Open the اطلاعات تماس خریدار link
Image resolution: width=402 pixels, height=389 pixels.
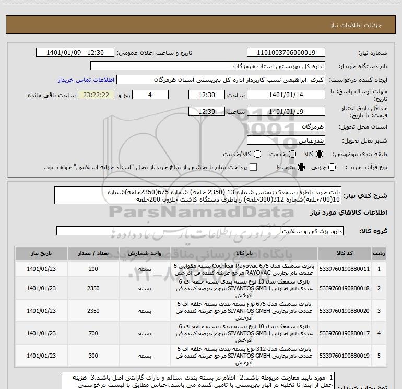pos(86,80)
